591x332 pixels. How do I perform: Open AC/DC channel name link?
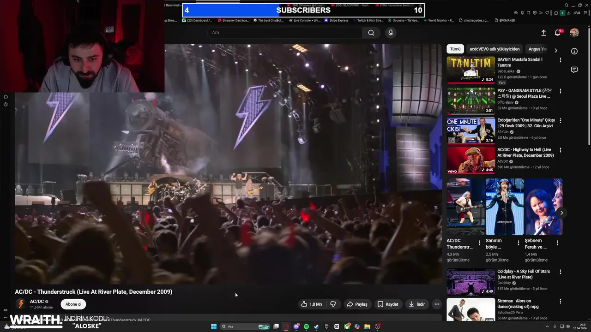[x=37, y=302]
